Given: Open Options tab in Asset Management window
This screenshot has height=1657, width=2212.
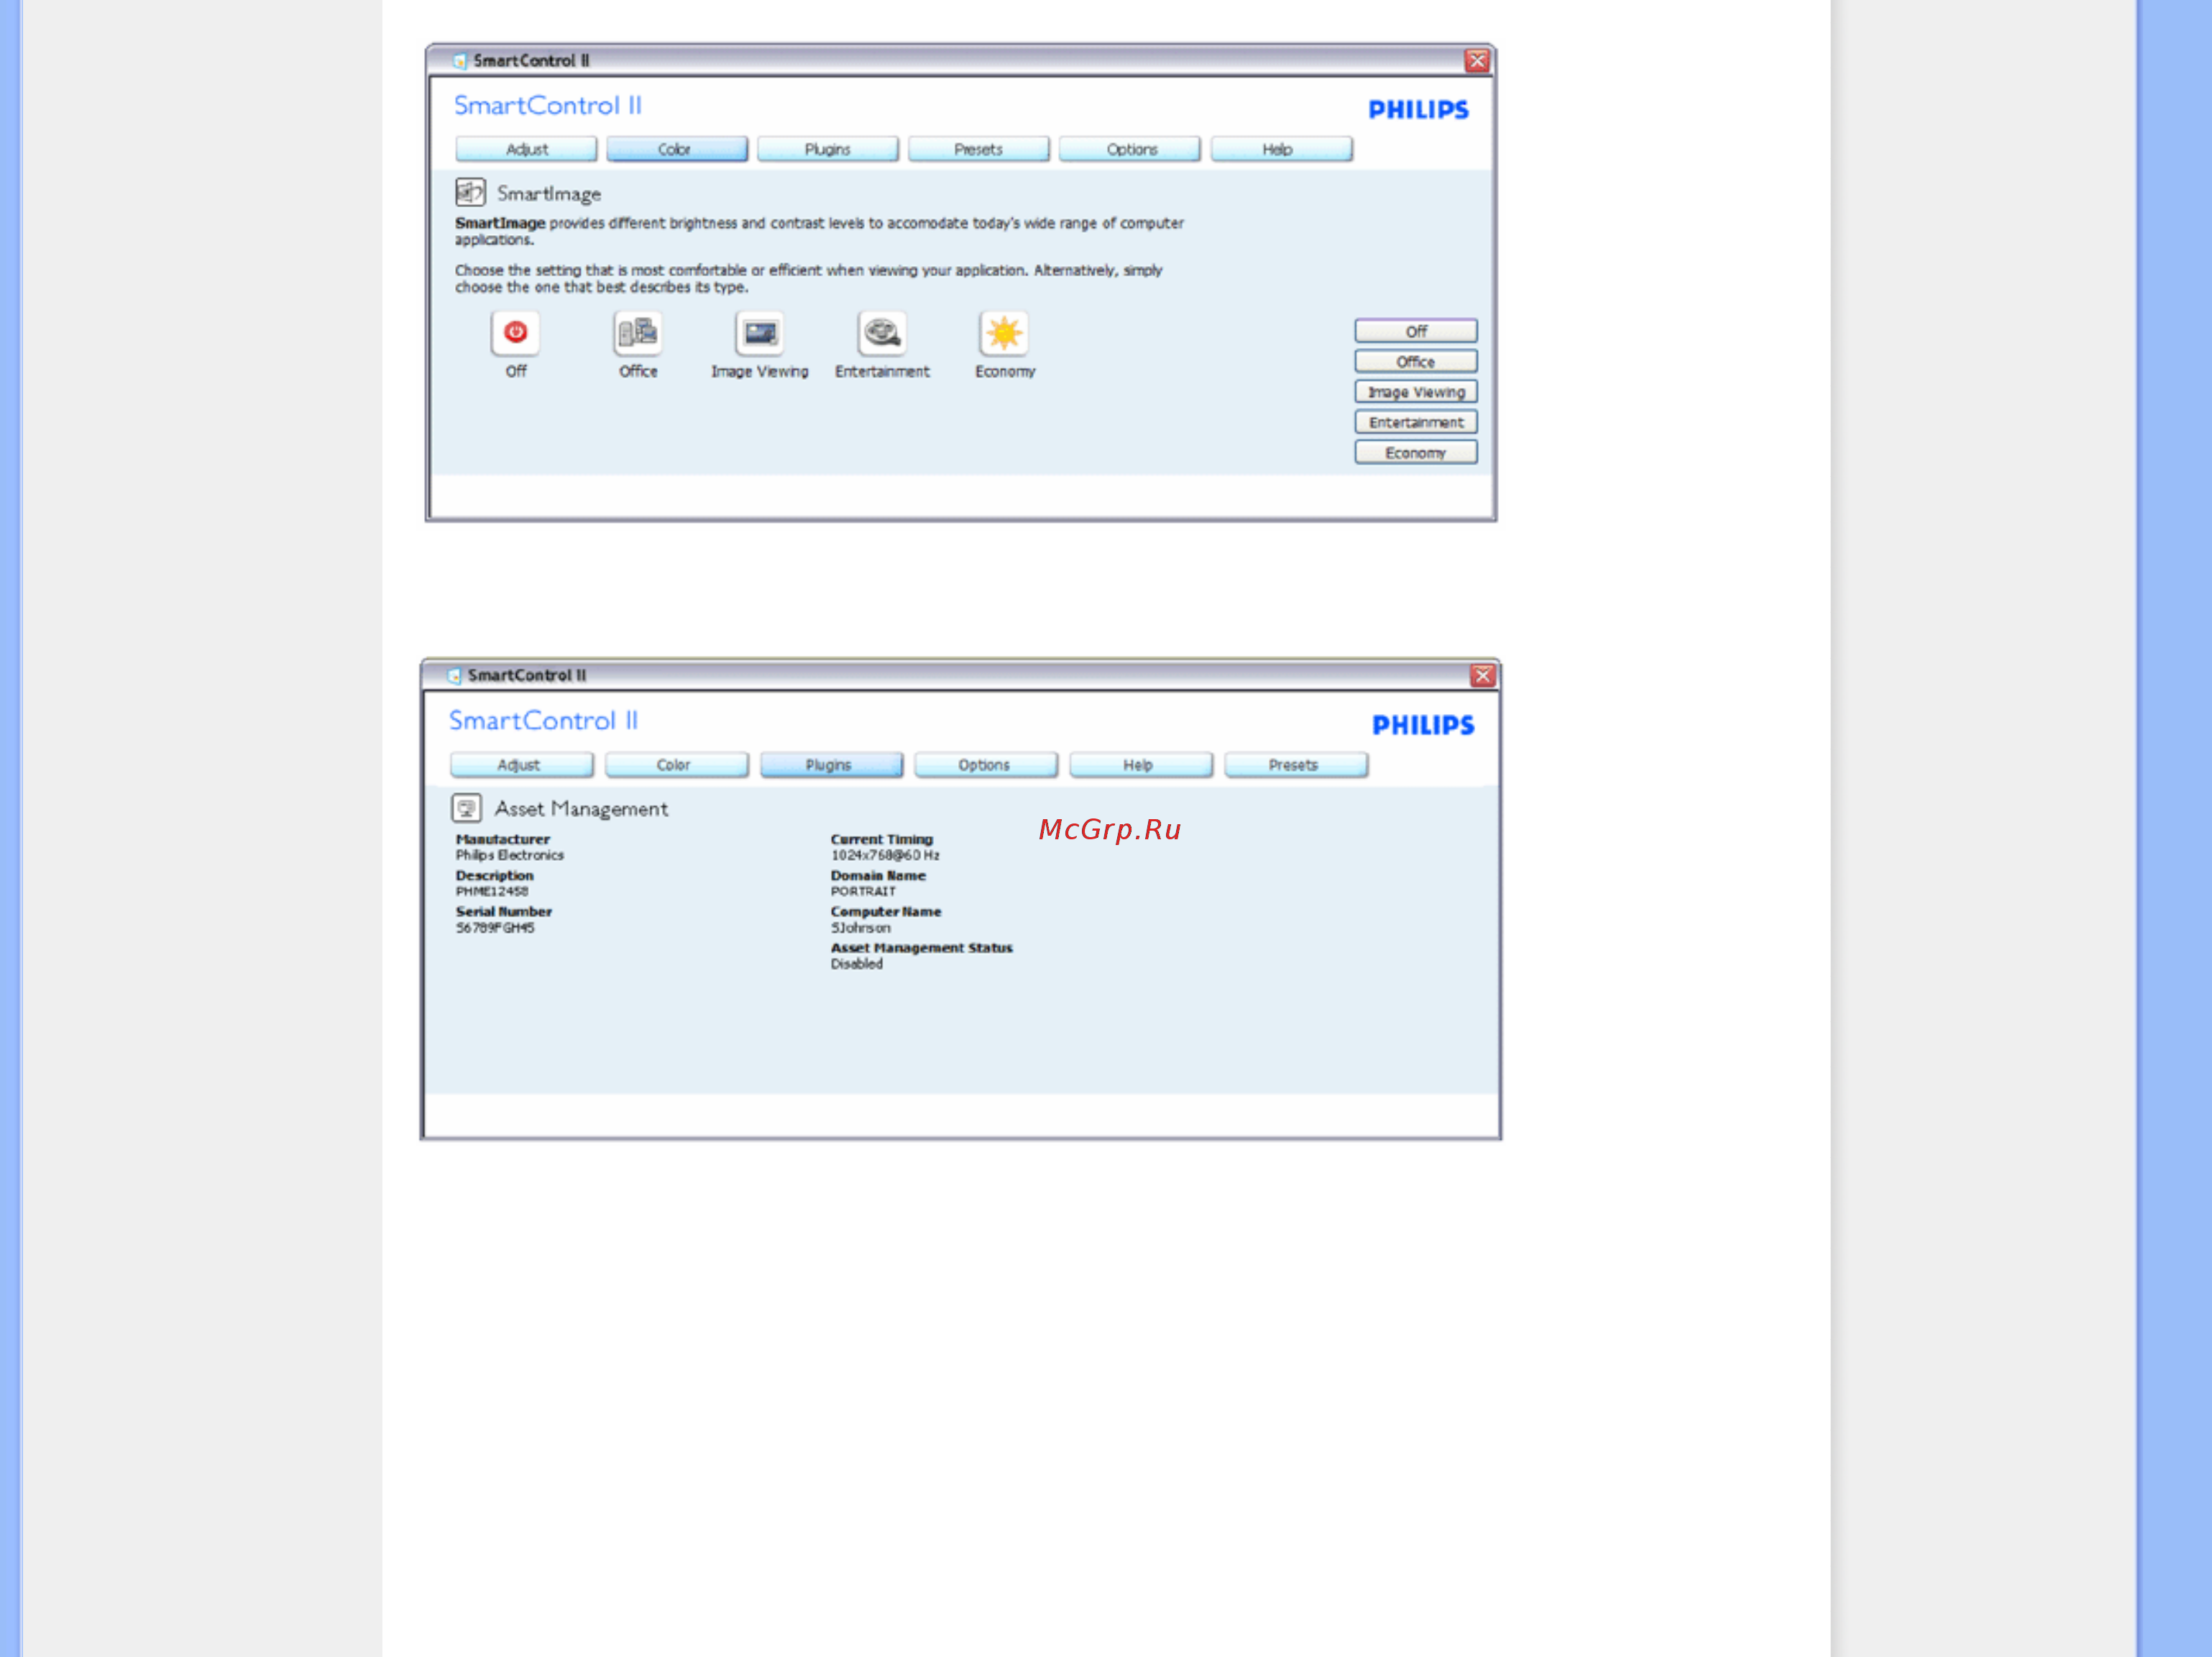Looking at the screenshot, I should (x=985, y=764).
